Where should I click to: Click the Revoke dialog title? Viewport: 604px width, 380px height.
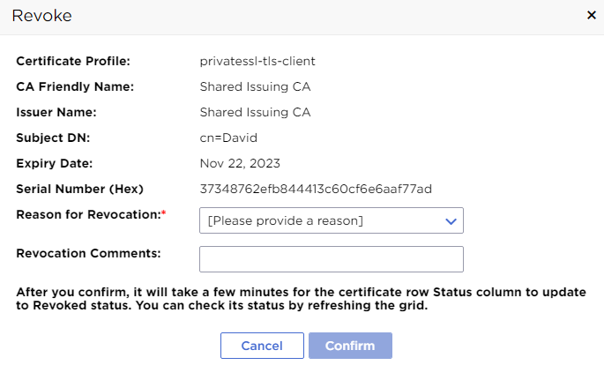click(41, 16)
